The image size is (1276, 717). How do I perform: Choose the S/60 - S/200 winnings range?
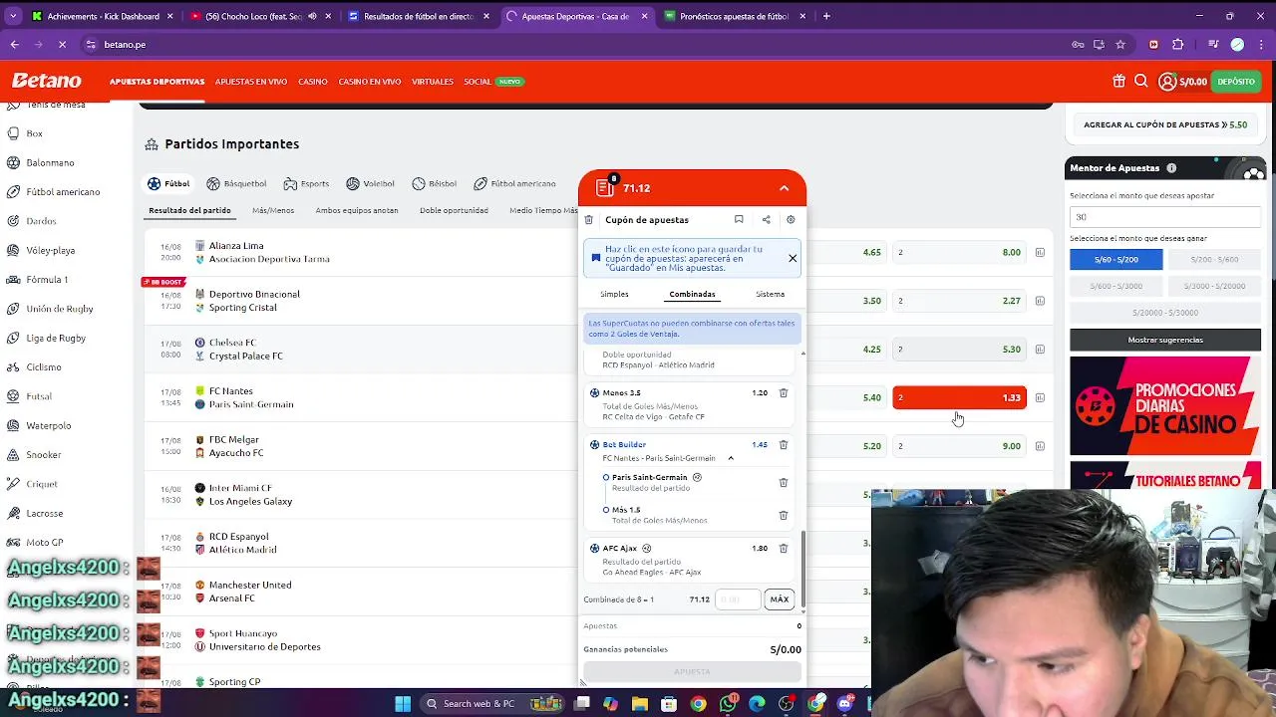(x=1116, y=260)
